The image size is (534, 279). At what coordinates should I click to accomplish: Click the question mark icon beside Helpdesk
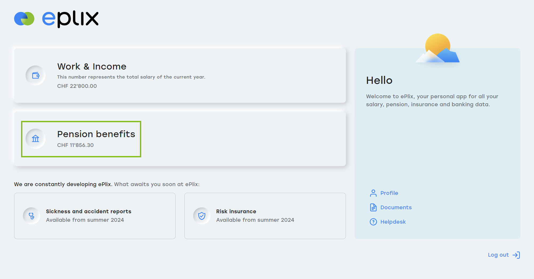373,222
